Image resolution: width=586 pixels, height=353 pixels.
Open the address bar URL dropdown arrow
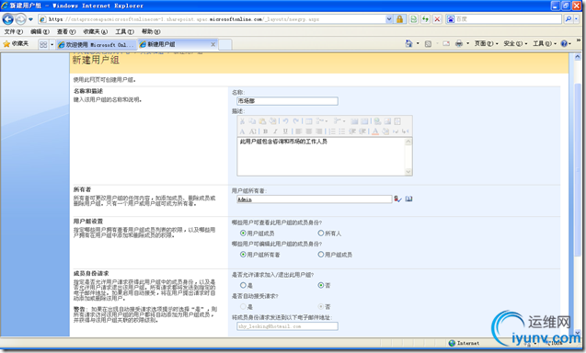389,19
